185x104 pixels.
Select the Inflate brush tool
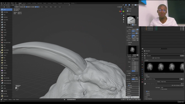(6, 25)
